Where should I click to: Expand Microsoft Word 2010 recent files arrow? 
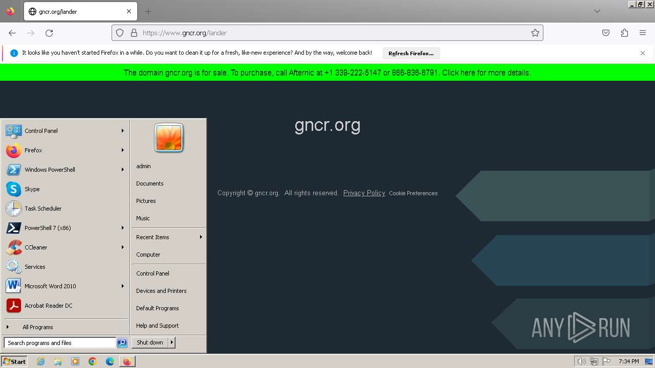[123, 286]
